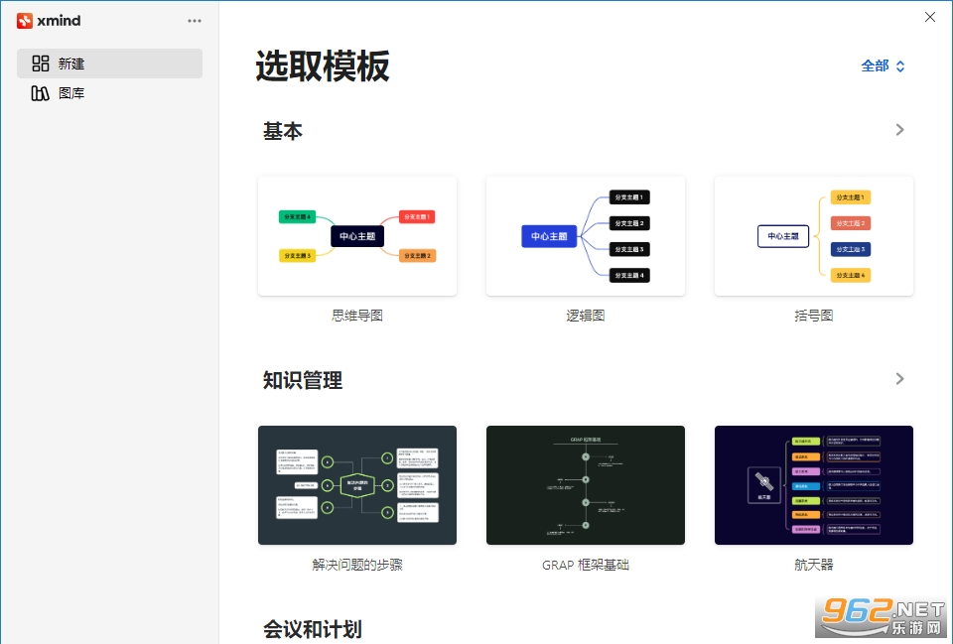Switch to the 图库 sidebar item

(109, 93)
